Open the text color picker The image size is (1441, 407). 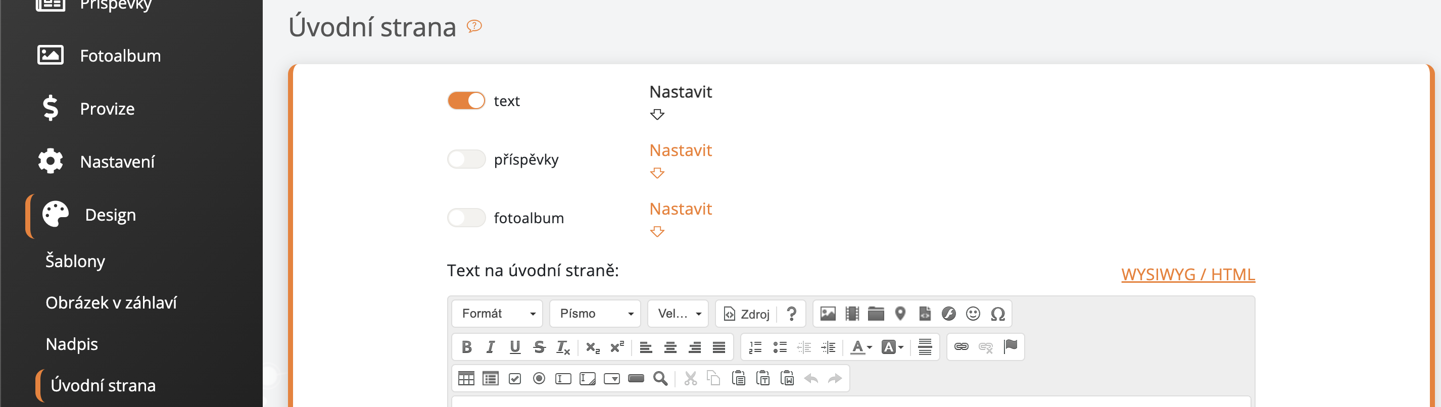[x=860, y=347]
